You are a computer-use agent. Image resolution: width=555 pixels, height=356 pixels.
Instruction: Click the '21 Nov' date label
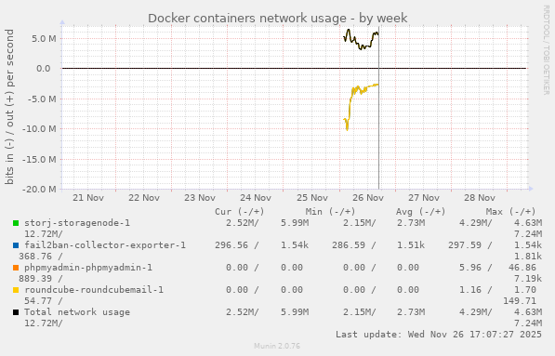[88, 198]
